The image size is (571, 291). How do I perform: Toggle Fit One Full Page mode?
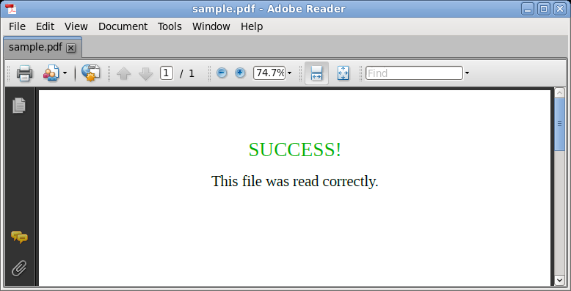tap(343, 73)
